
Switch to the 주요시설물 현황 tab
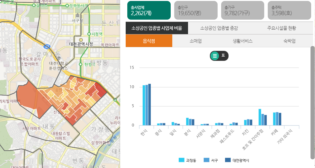[282, 28]
